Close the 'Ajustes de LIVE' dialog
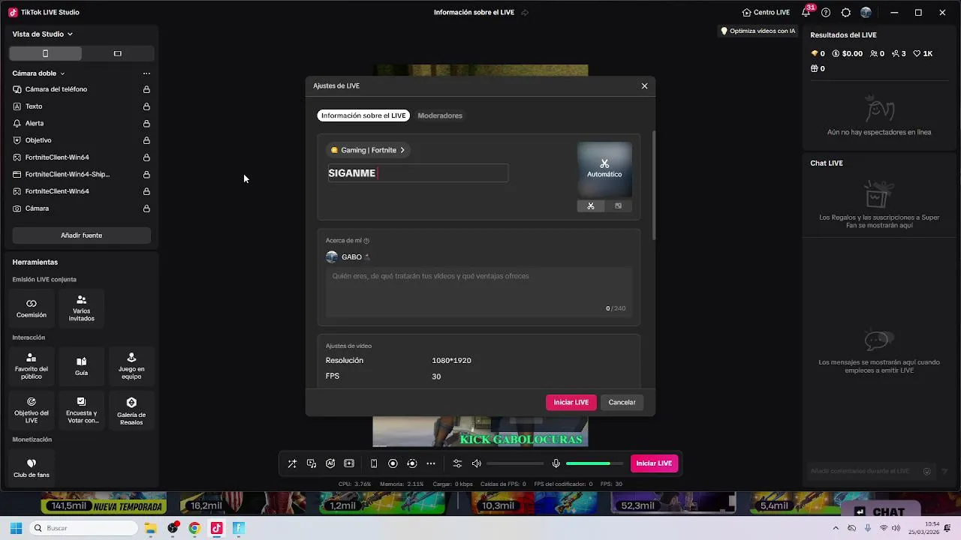Viewport: 961px width, 540px height. (644, 86)
